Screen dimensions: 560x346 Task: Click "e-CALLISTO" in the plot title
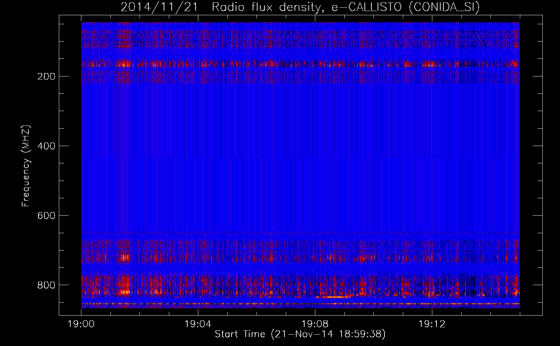point(368,7)
